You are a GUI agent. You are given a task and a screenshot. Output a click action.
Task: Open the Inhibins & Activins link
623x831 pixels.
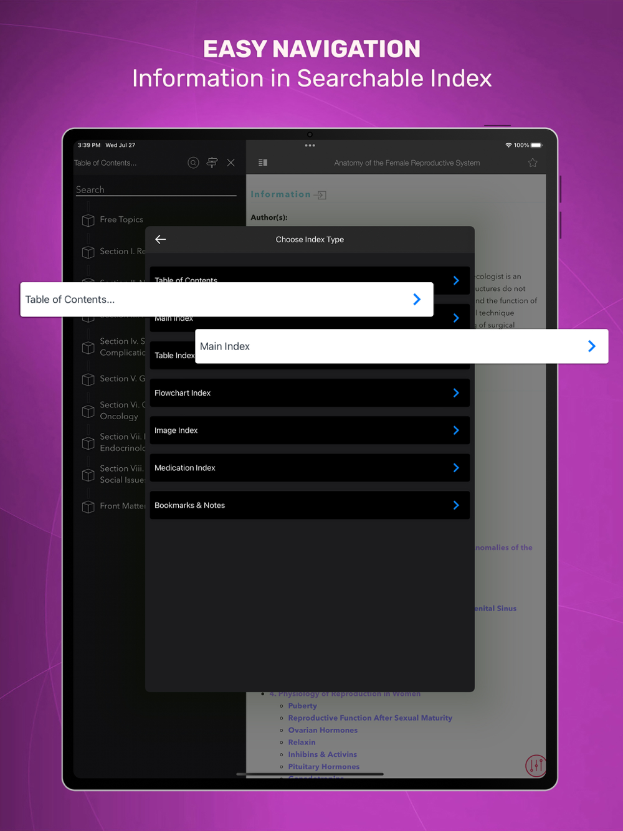pos(322,754)
